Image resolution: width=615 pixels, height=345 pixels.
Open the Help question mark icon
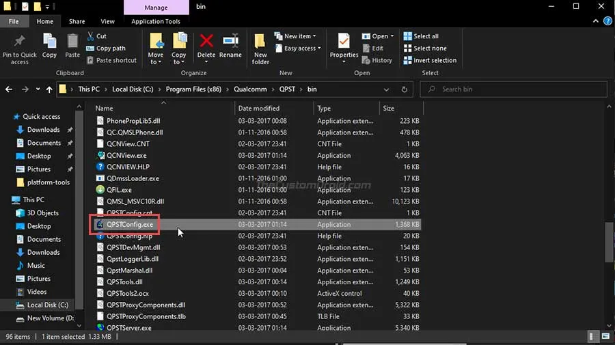[607, 21]
